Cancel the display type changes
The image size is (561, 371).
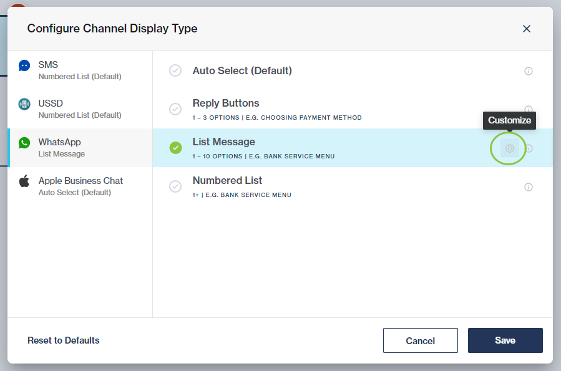click(420, 340)
